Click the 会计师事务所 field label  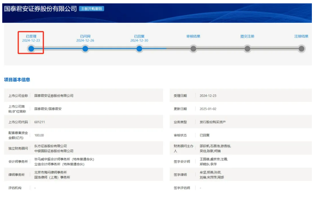[18, 161]
